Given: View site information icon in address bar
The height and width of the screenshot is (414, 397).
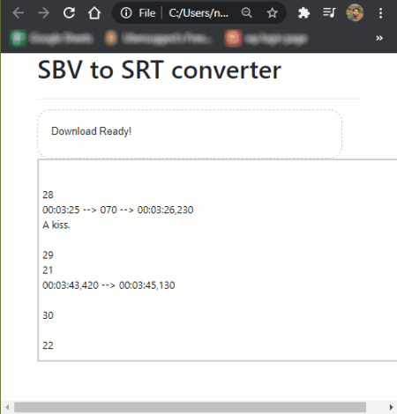Looking at the screenshot, I should 126,13.
